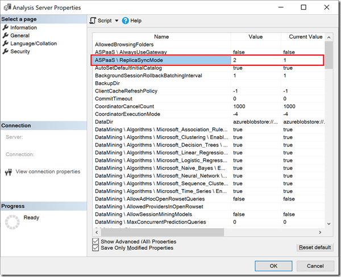Select BackgroundSessionRollbackBatchingInterval property

click(209, 75)
